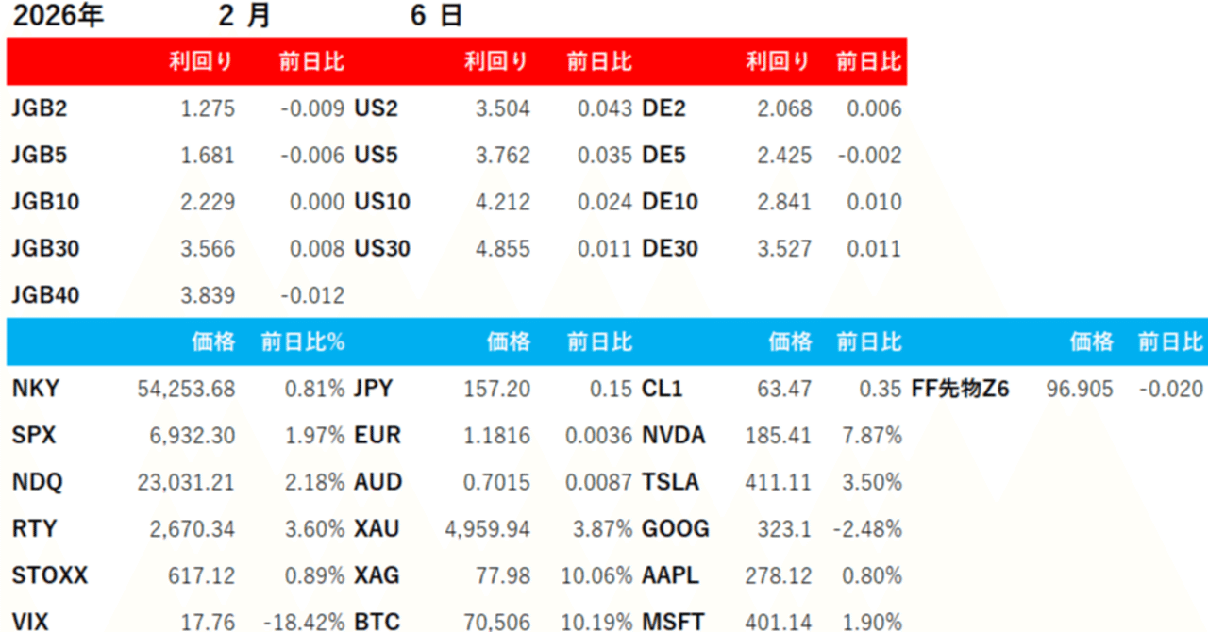Click the NKY price cell 54,253.68
Screen dimensions: 1208x632
(x=186, y=389)
